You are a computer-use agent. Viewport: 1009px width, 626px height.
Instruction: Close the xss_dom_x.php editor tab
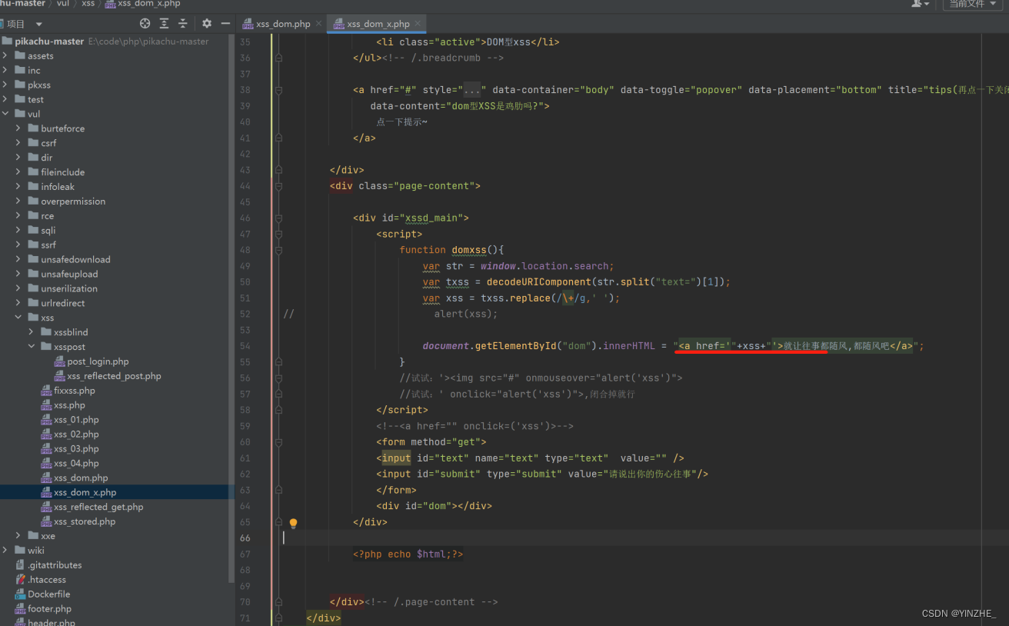[x=418, y=24]
